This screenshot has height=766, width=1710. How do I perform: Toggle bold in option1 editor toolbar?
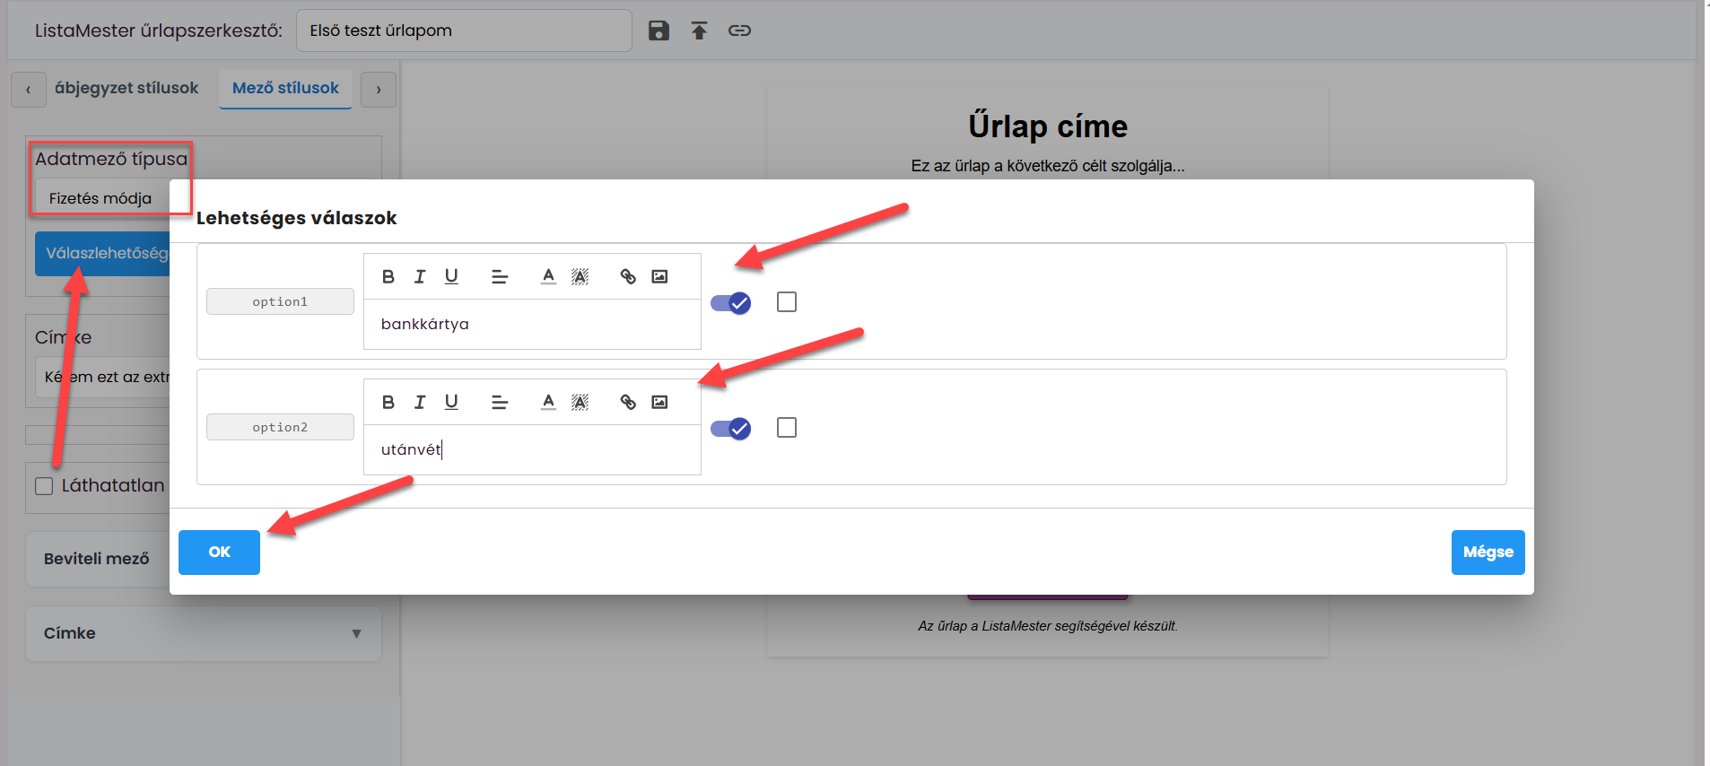point(388,276)
